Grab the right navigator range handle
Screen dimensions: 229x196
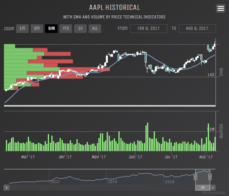[x=210, y=177]
